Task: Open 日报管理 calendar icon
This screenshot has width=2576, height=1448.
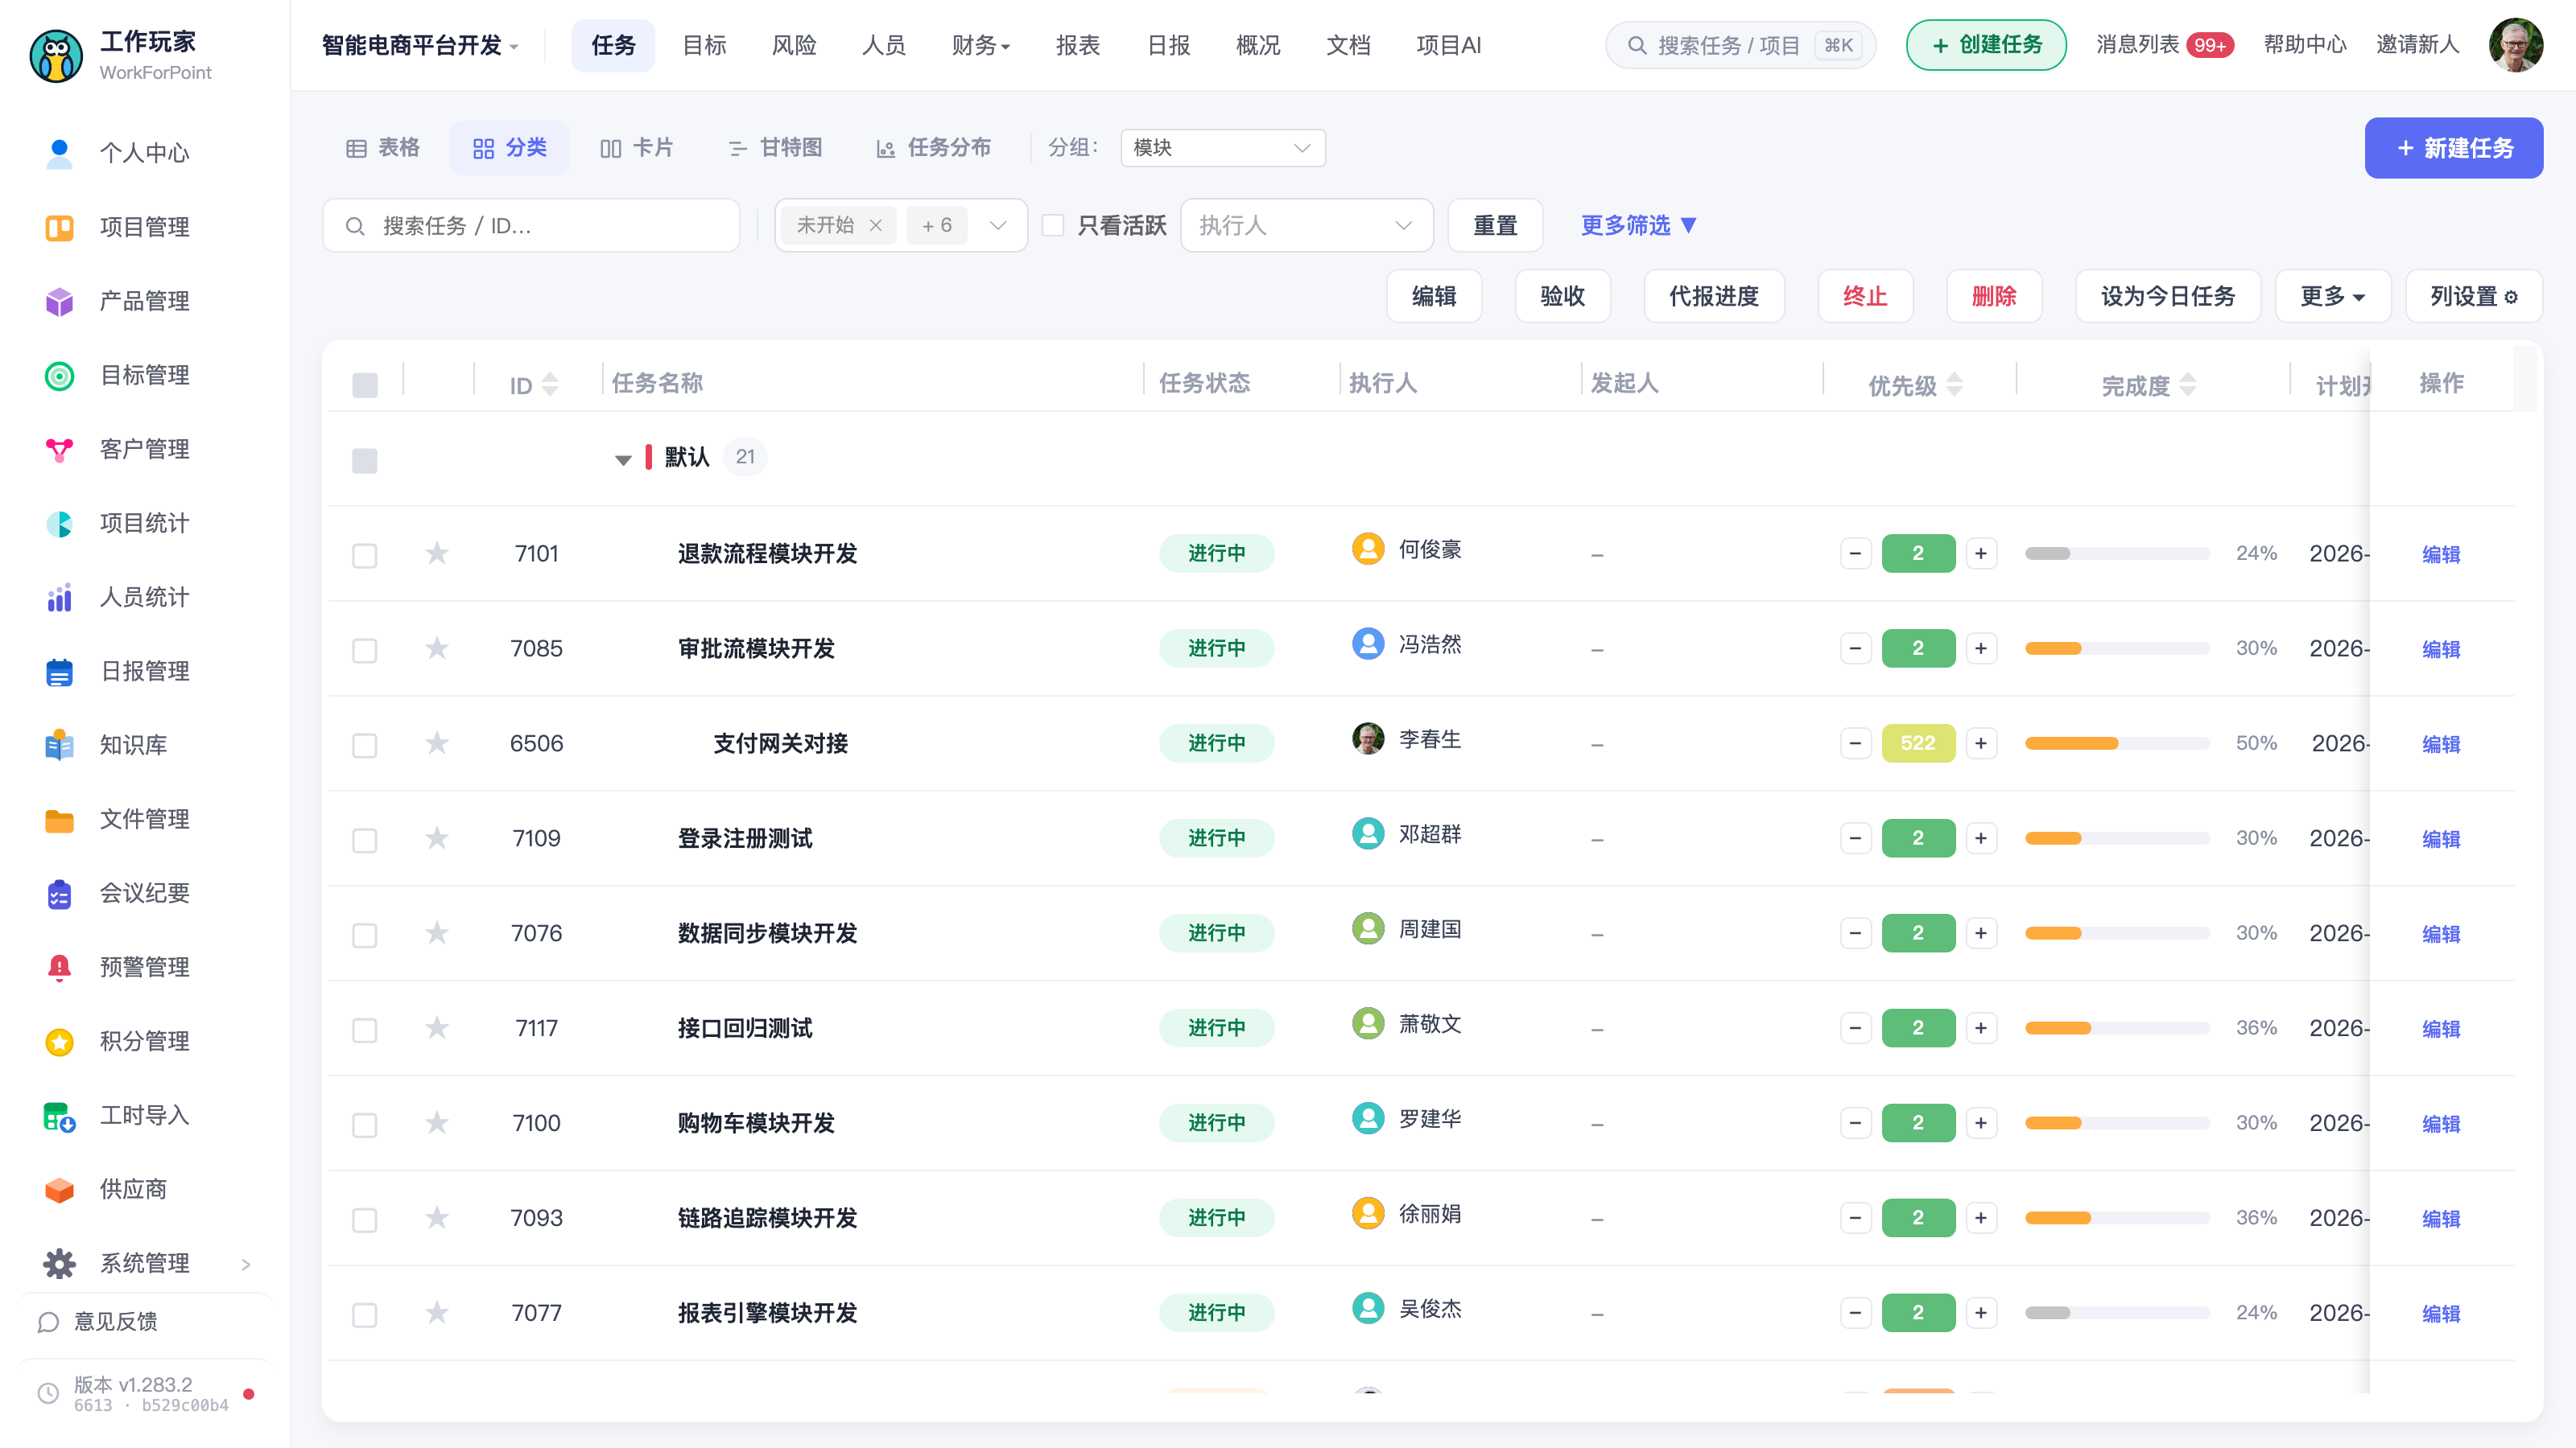Action: tap(59, 671)
